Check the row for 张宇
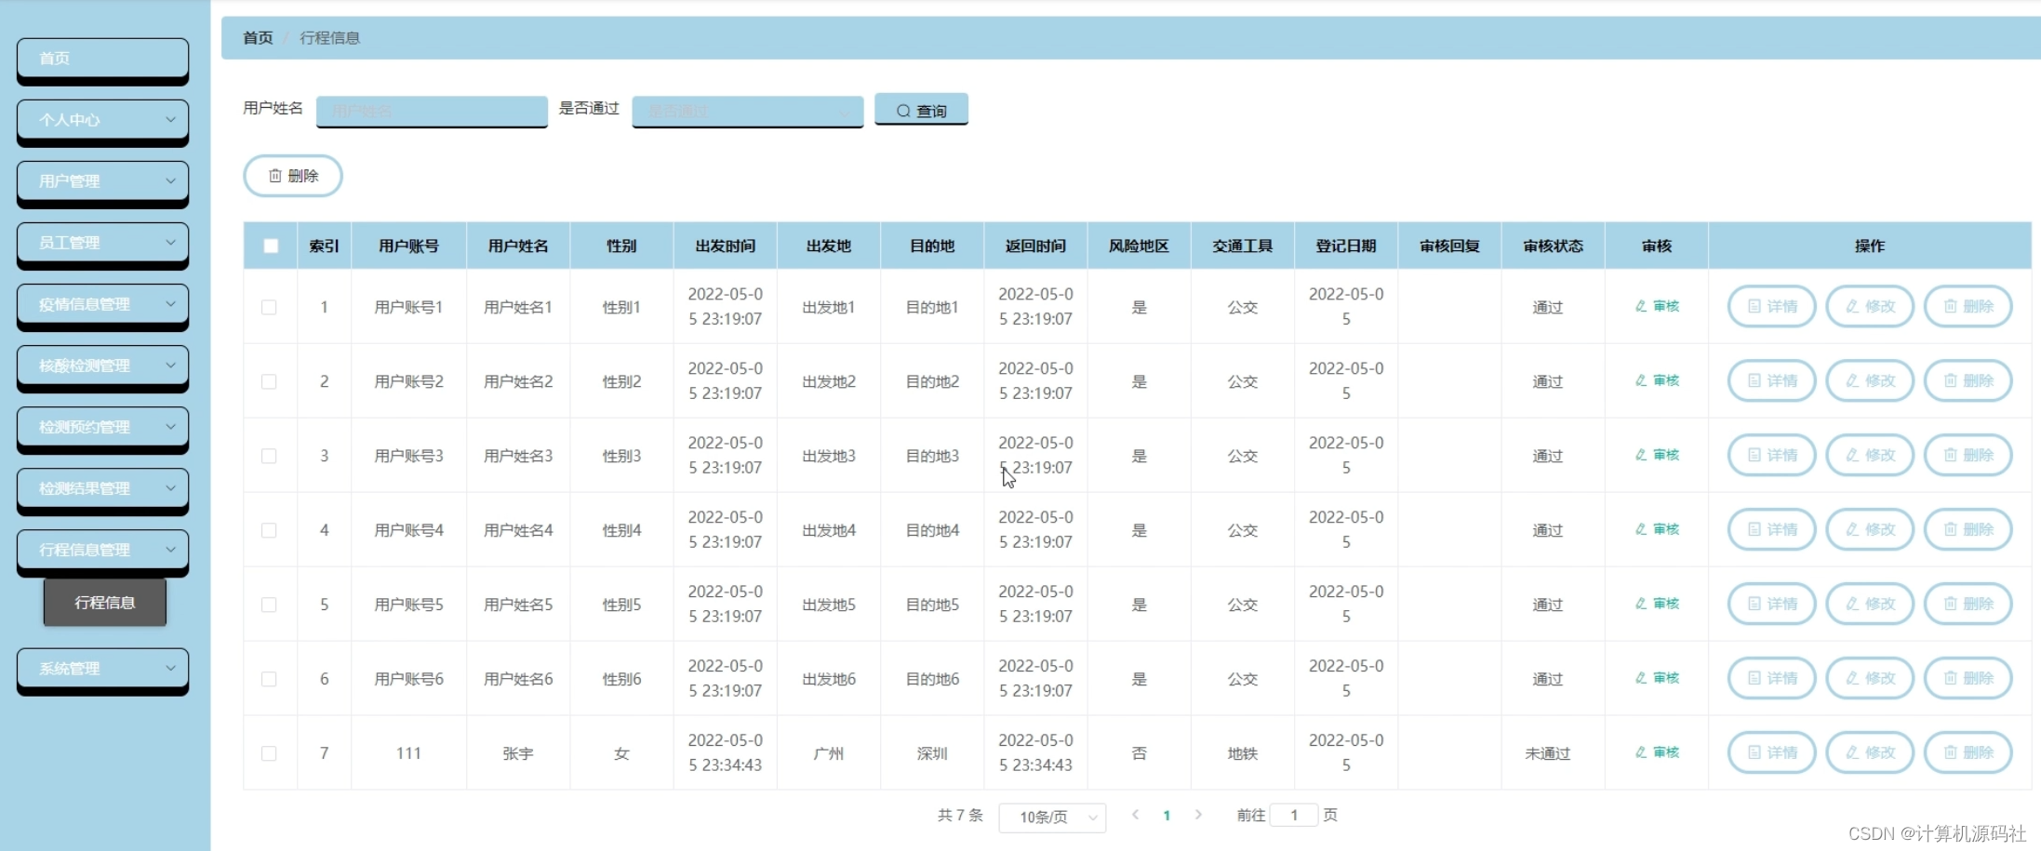Screen dimensions: 2041x851 tap(269, 753)
